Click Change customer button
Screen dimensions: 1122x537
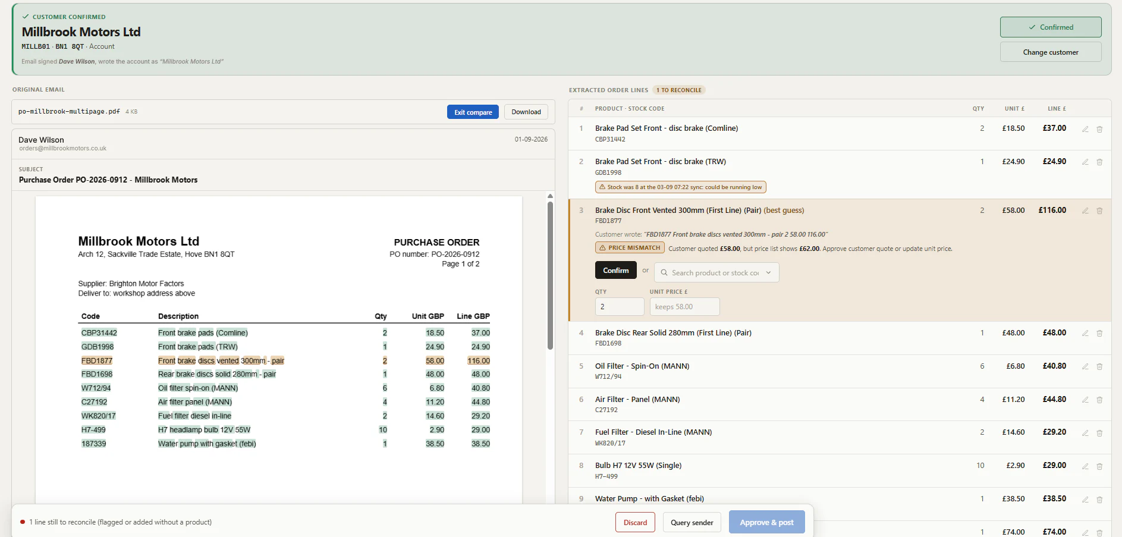[1051, 52]
